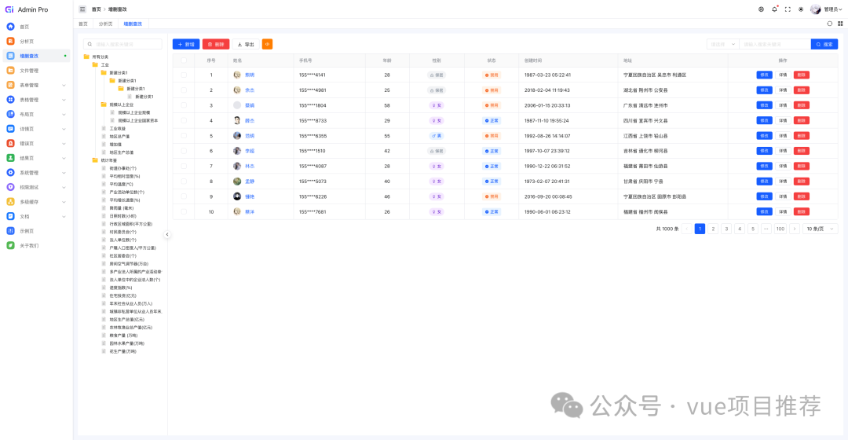848x440 pixels.
Task: Collapse the category tree panel arrow
Action: (167, 234)
